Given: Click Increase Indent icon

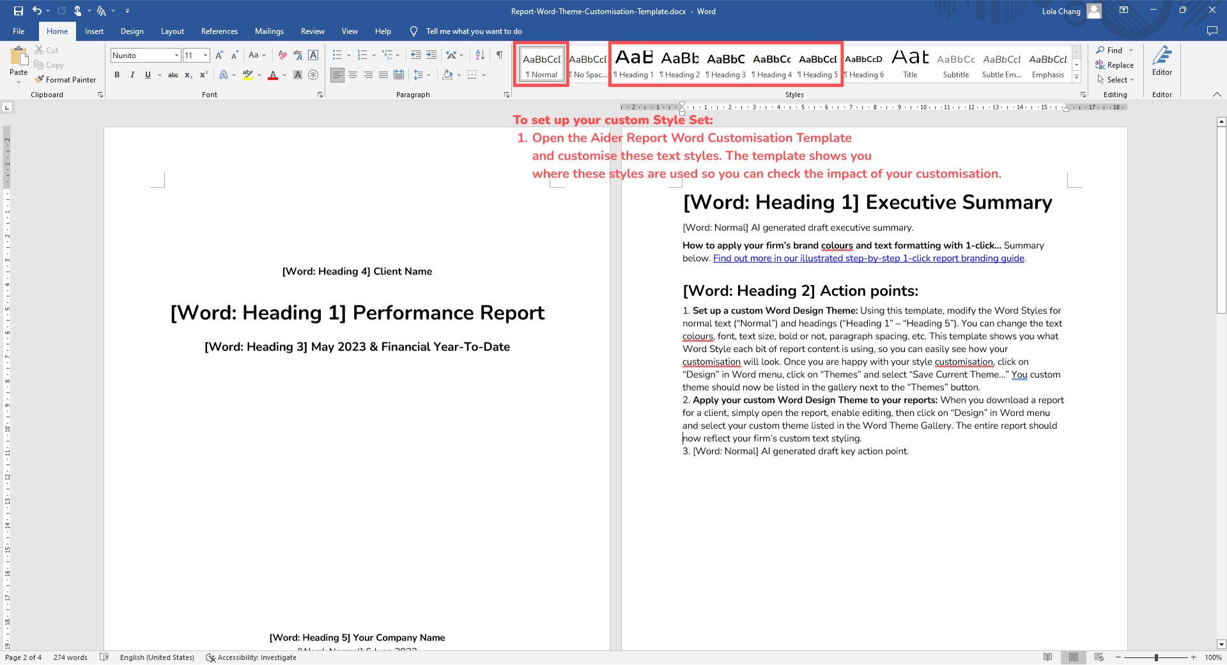Looking at the screenshot, I should (x=431, y=56).
